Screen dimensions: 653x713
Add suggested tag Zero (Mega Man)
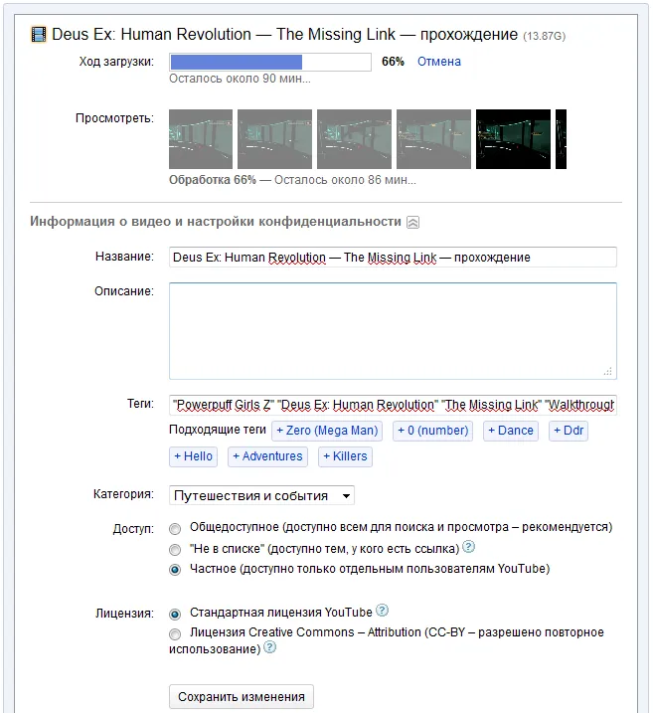coord(327,431)
